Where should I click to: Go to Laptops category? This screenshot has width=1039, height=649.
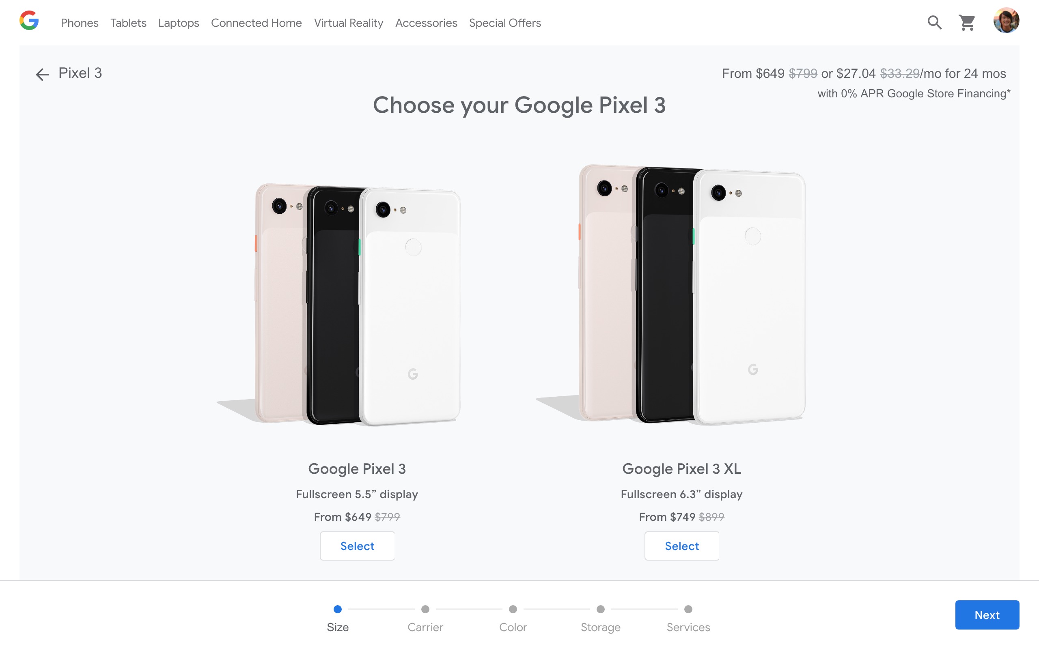179,23
